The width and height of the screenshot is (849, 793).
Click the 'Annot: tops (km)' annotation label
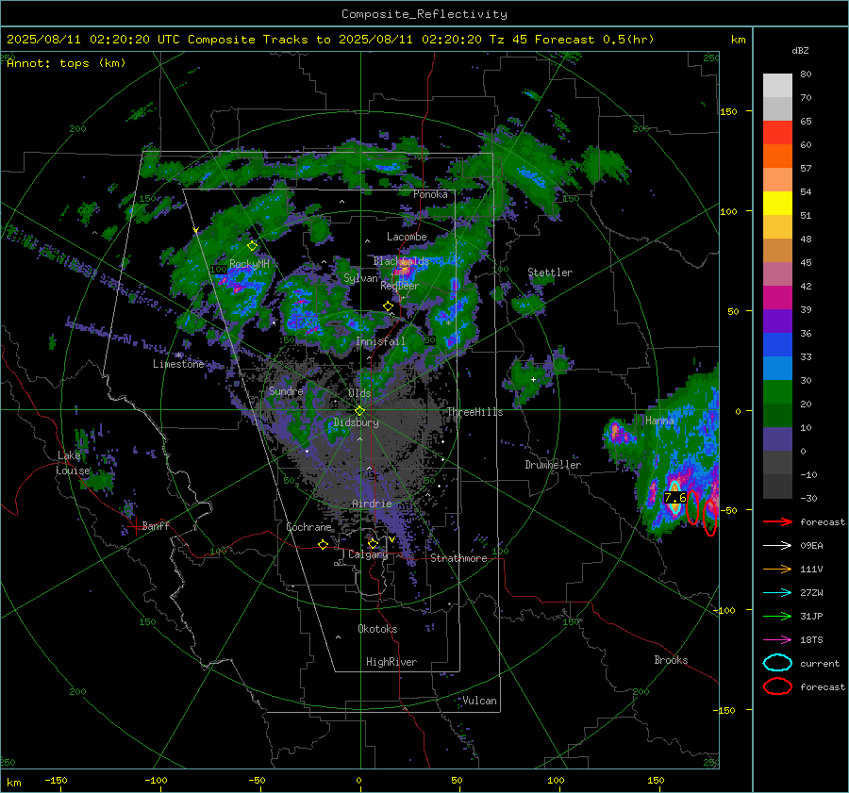(66, 63)
